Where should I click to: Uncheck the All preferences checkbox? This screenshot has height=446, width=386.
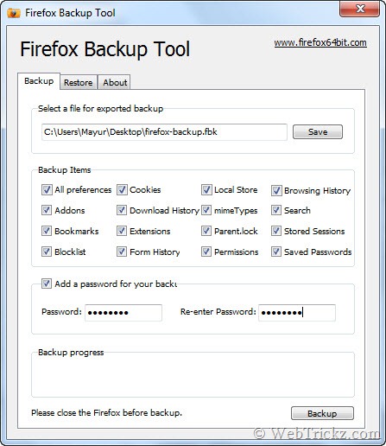pos(47,190)
